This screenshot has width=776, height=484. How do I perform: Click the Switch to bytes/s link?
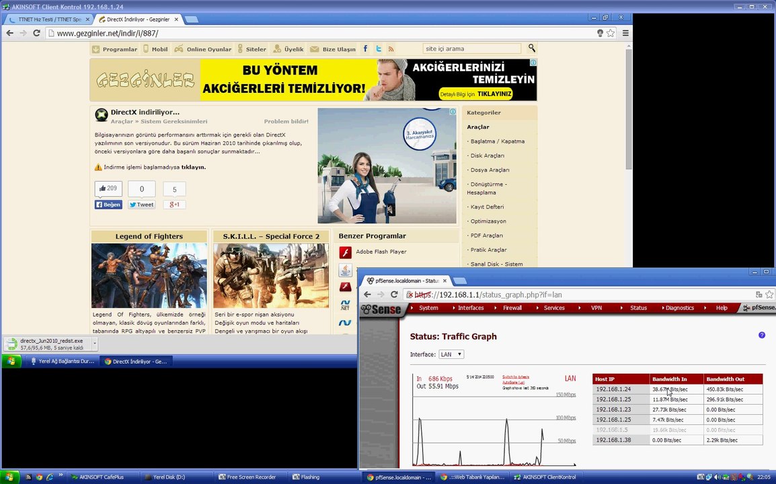click(515, 377)
